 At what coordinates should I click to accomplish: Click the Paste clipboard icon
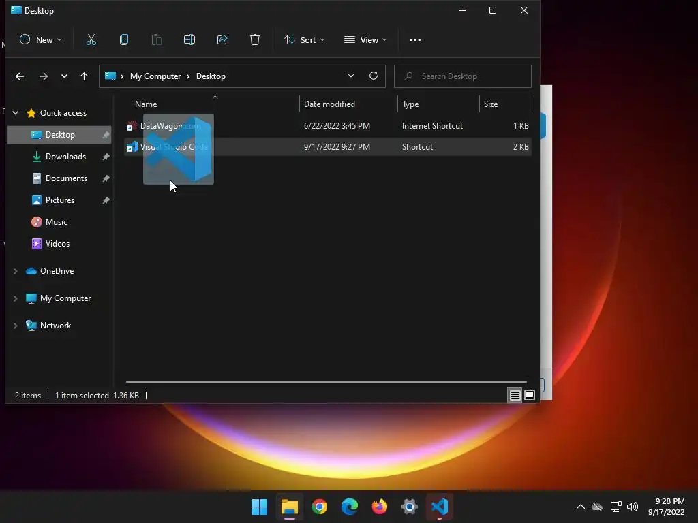[x=157, y=40]
